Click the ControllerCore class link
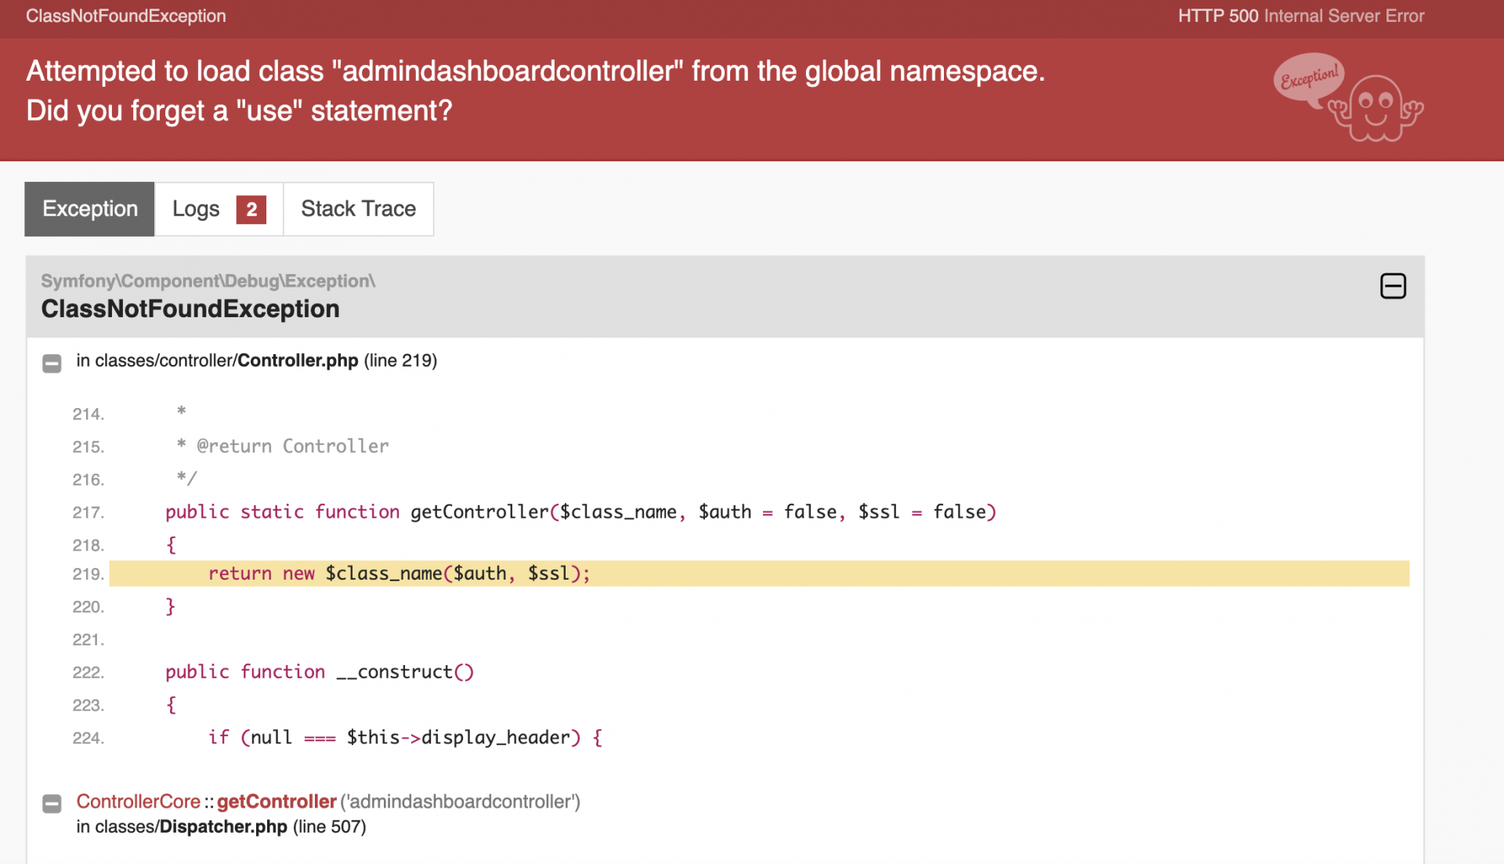 pos(138,801)
